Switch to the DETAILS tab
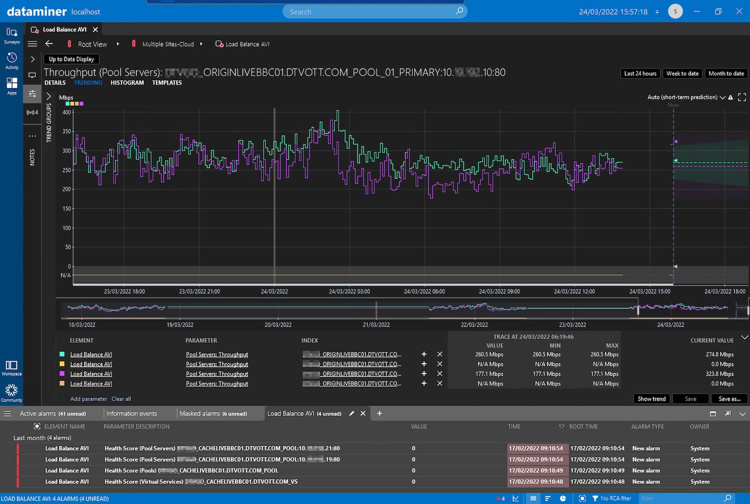750x504 pixels. tap(55, 82)
